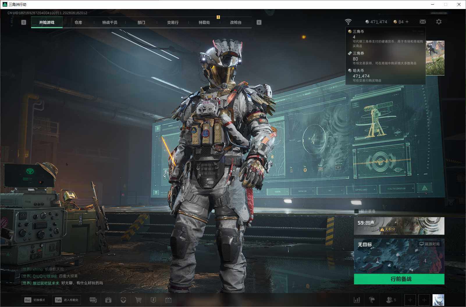Click the world chat message from xhino

(43, 269)
